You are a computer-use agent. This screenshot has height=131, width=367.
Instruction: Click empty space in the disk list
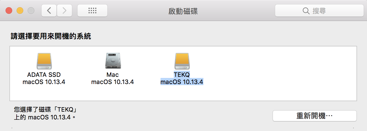click(277, 72)
